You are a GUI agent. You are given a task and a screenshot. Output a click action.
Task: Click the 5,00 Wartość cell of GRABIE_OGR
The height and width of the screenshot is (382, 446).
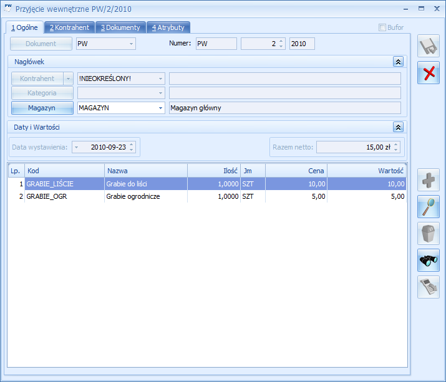tap(367, 196)
